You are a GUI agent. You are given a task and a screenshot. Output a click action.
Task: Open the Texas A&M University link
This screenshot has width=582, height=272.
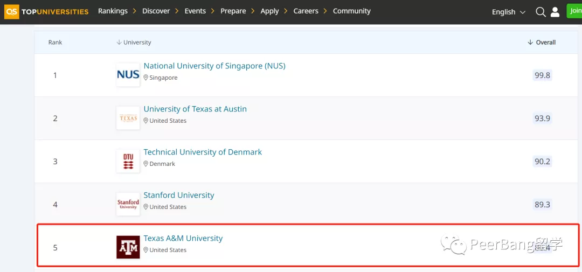point(183,239)
